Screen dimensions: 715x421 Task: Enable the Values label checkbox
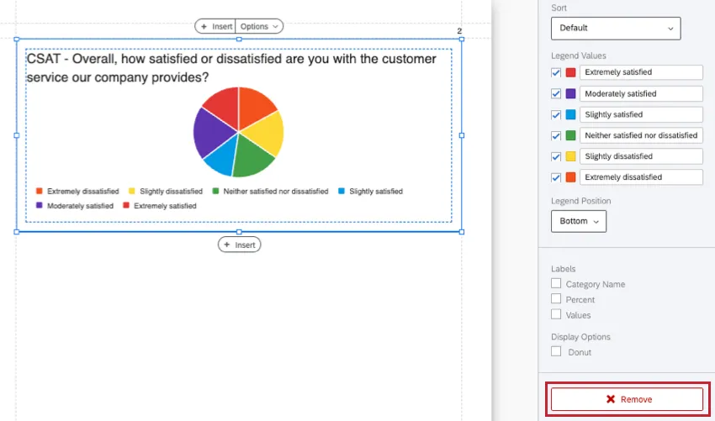click(x=556, y=314)
